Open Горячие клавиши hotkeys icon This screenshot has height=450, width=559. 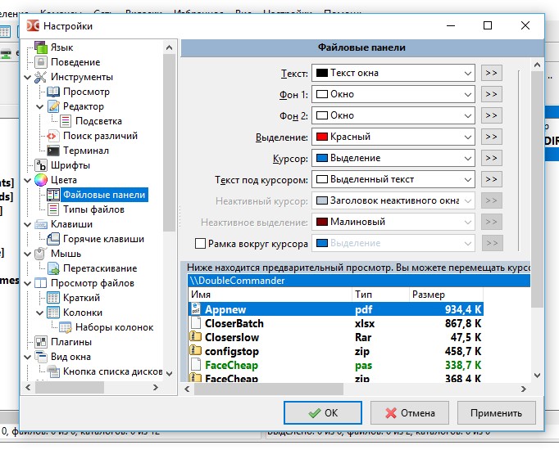53,239
